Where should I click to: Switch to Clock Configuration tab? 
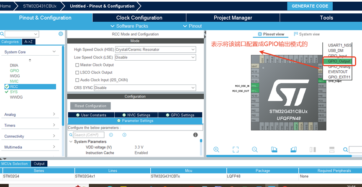[x=139, y=18]
